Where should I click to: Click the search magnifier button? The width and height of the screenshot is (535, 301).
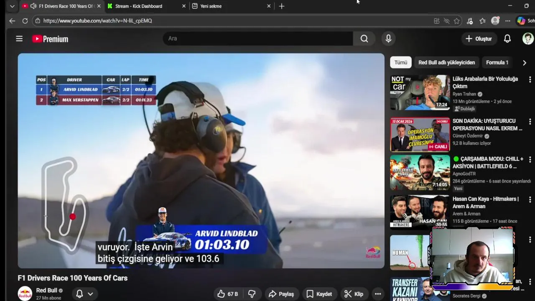tap(364, 38)
